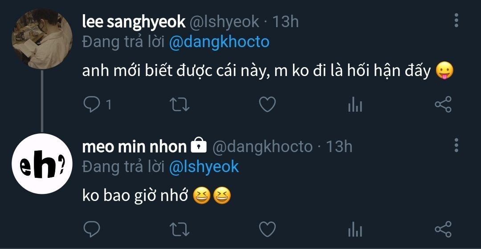Screen dimensions: 481x249
Task: Retweet meo min nhon's tweet
Action: coord(180,229)
